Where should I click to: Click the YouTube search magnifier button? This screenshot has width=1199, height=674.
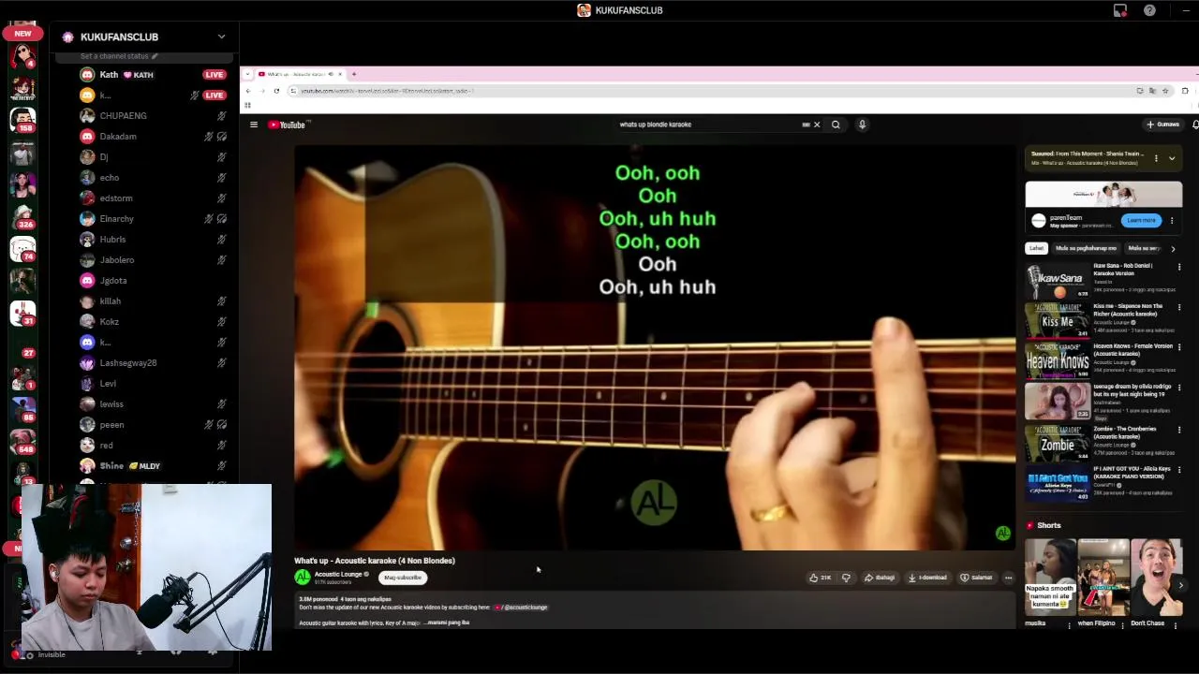[x=836, y=125]
